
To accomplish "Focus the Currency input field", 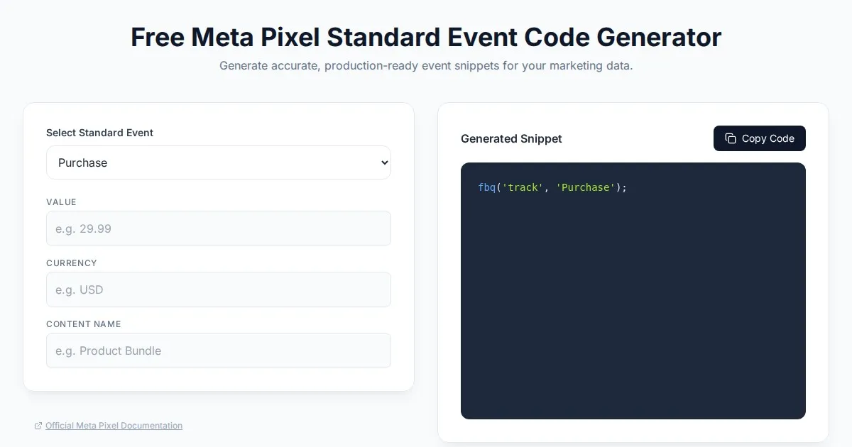I will pos(218,289).
